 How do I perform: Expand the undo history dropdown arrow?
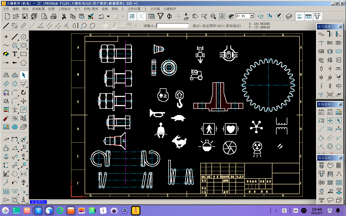point(108,16)
